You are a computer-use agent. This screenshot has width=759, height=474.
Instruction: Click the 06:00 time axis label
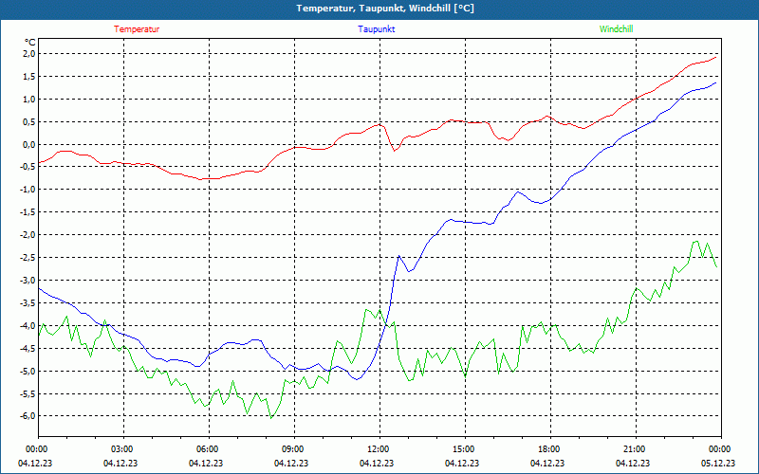tap(209, 449)
